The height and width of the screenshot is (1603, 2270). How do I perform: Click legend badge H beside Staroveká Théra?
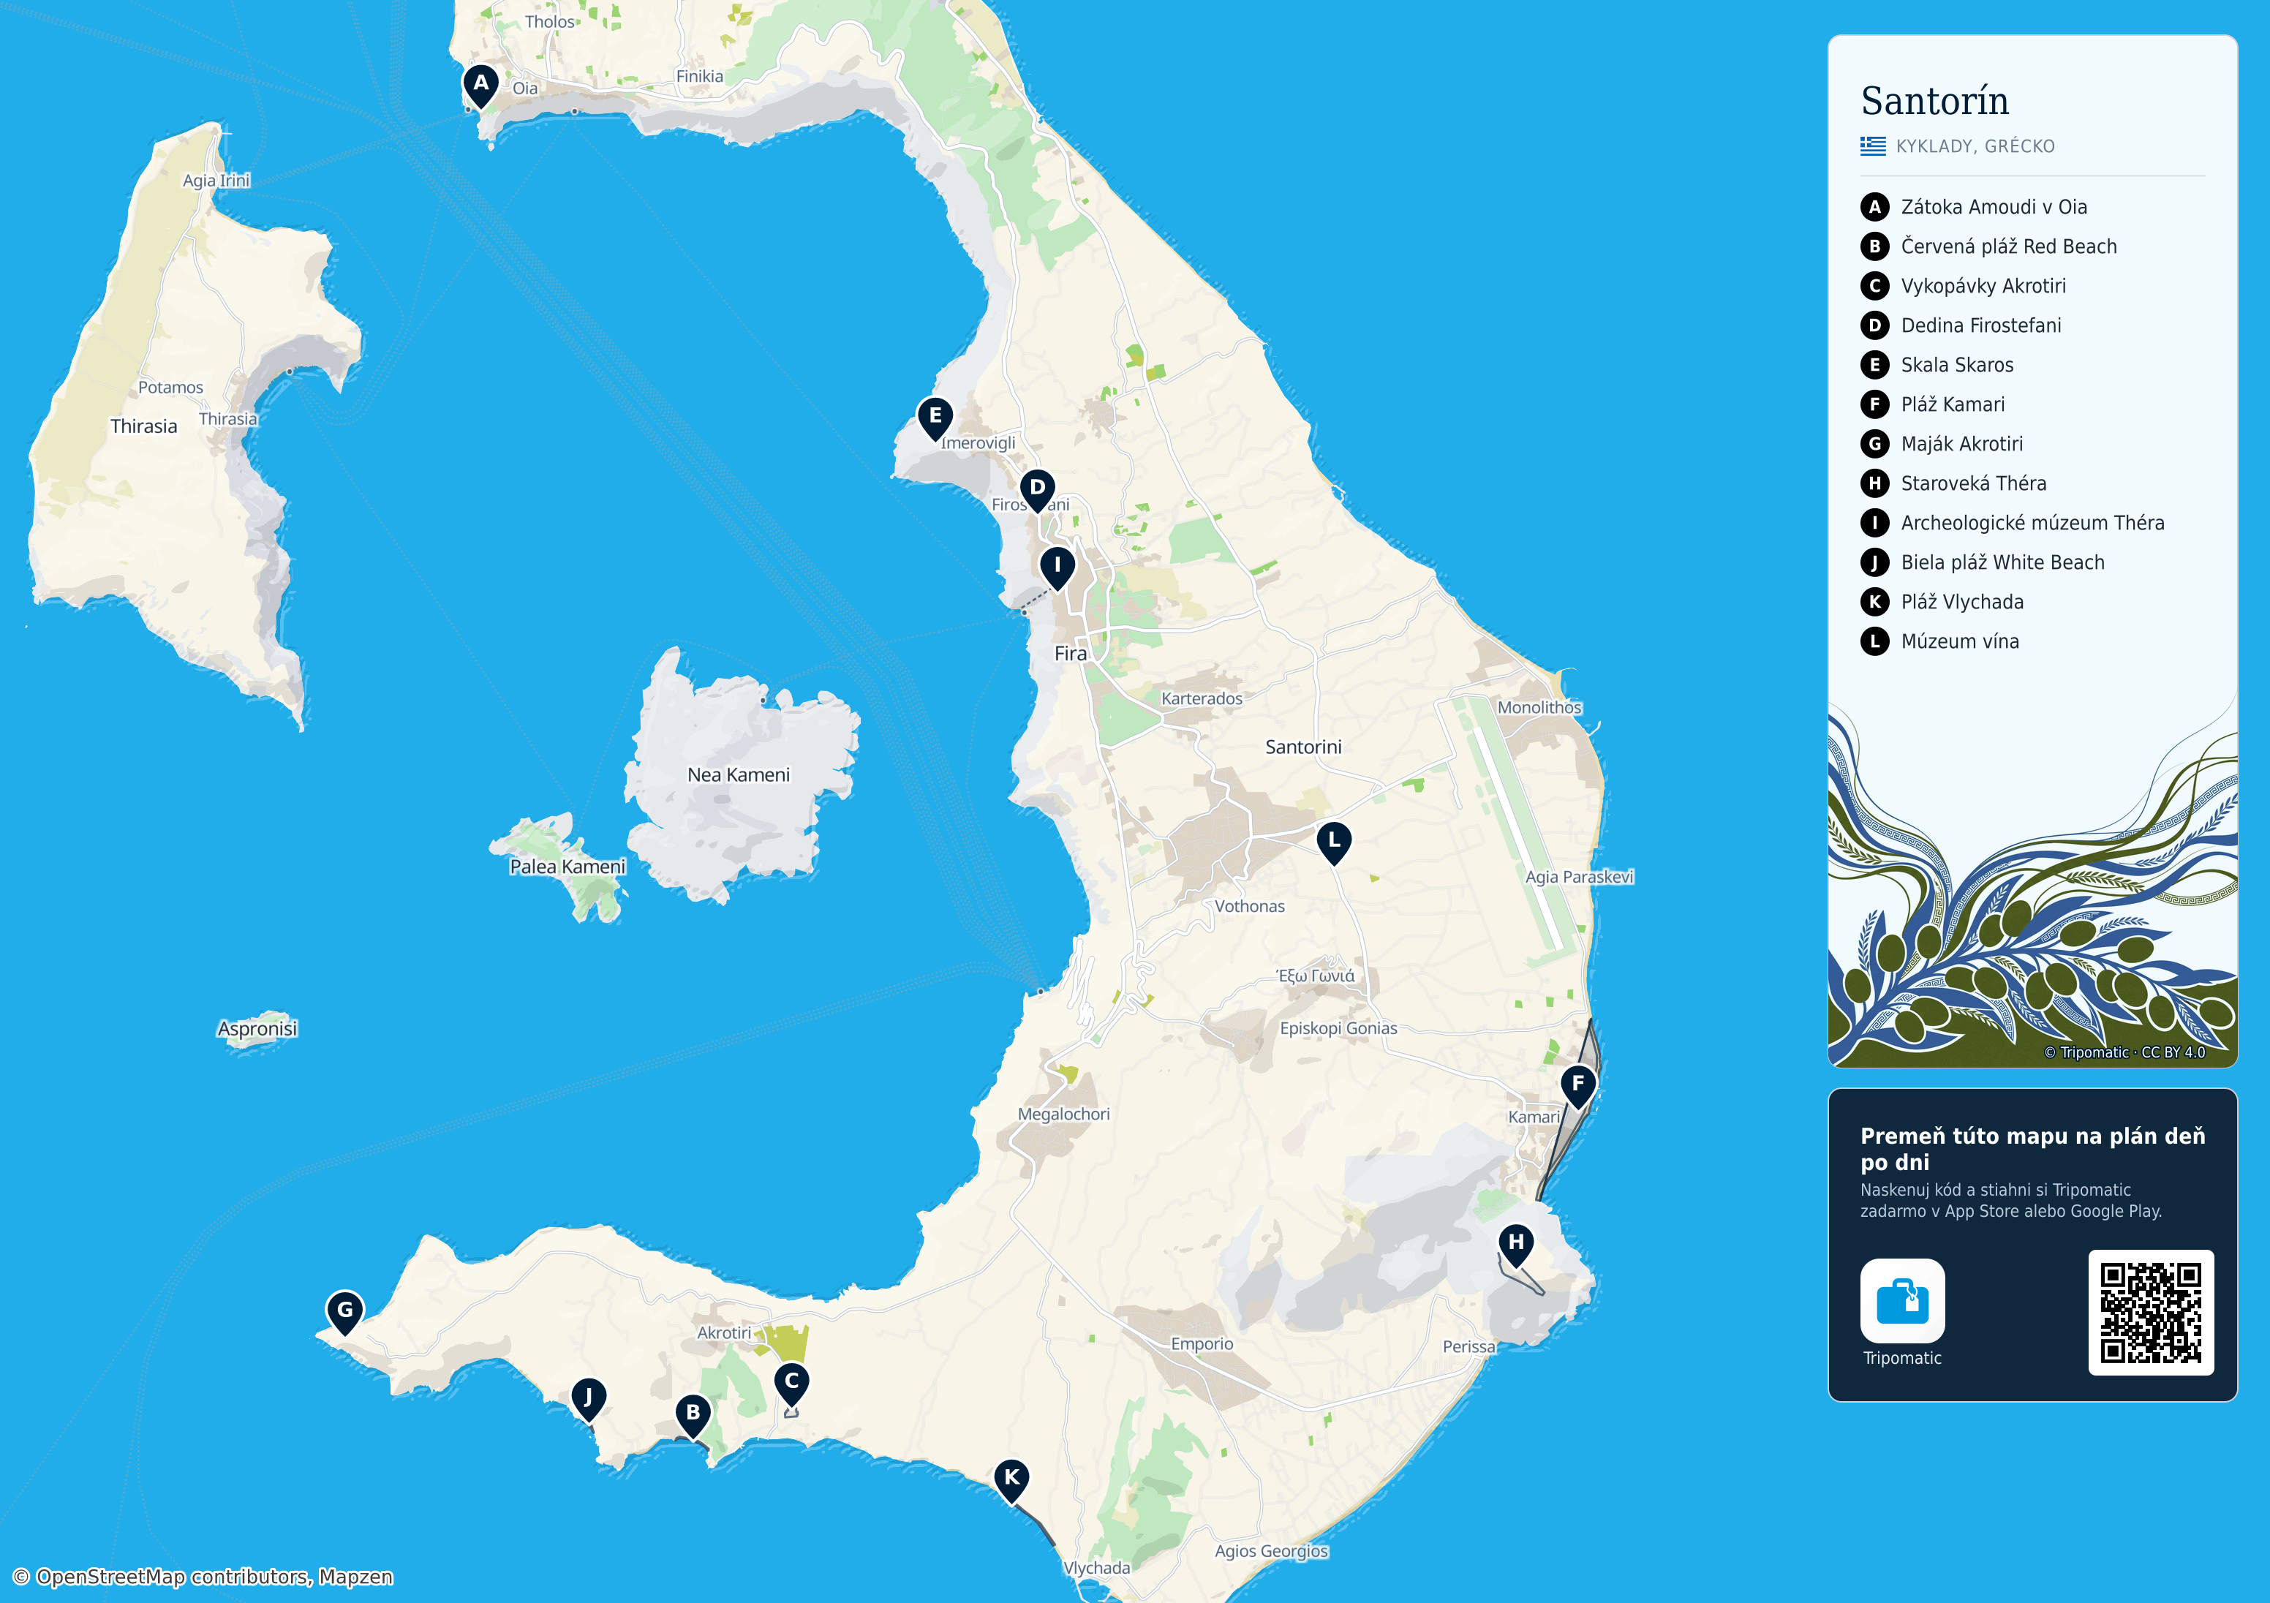coord(1874,483)
